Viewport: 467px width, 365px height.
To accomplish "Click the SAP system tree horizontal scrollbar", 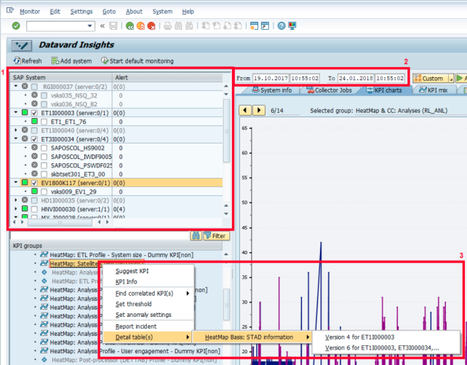I will 60,222.
